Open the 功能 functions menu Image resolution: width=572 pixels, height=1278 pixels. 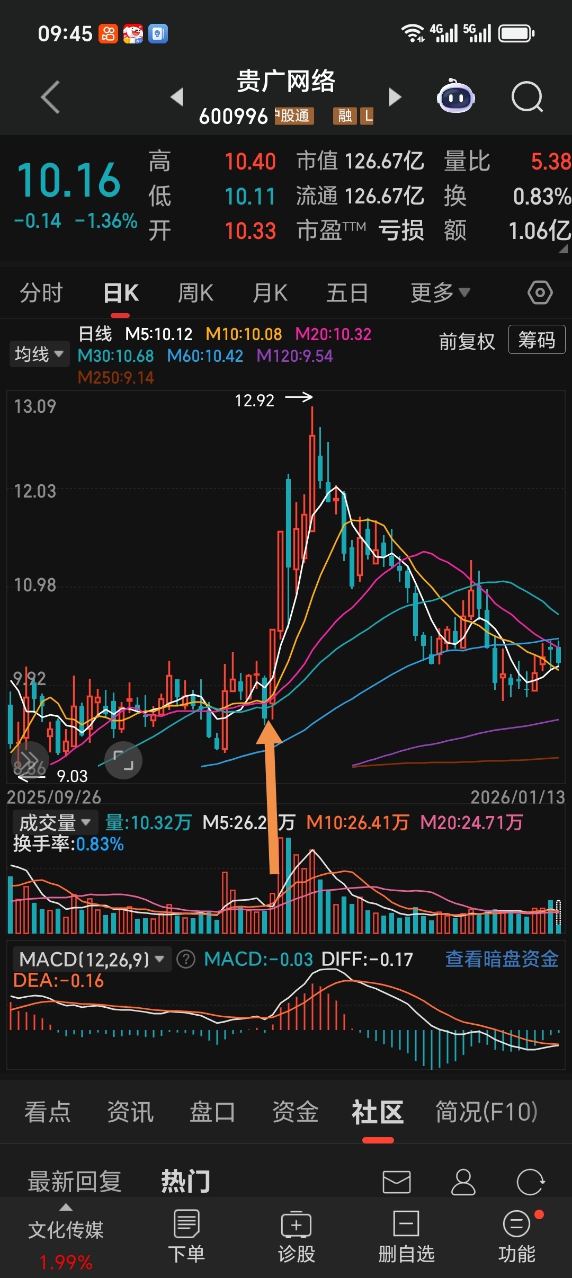coord(516,1237)
